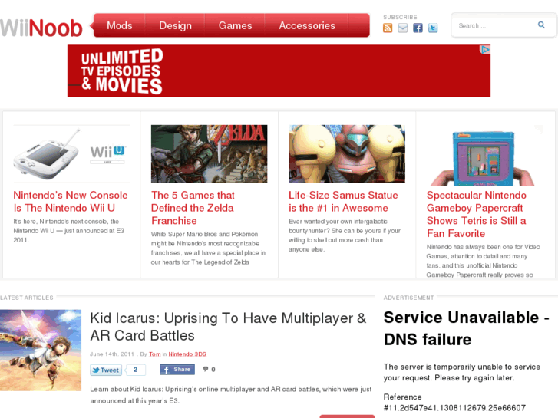Click the comment bubble icon
Image resolution: width=558 pixels, height=418 pixels.
(x=206, y=369)
